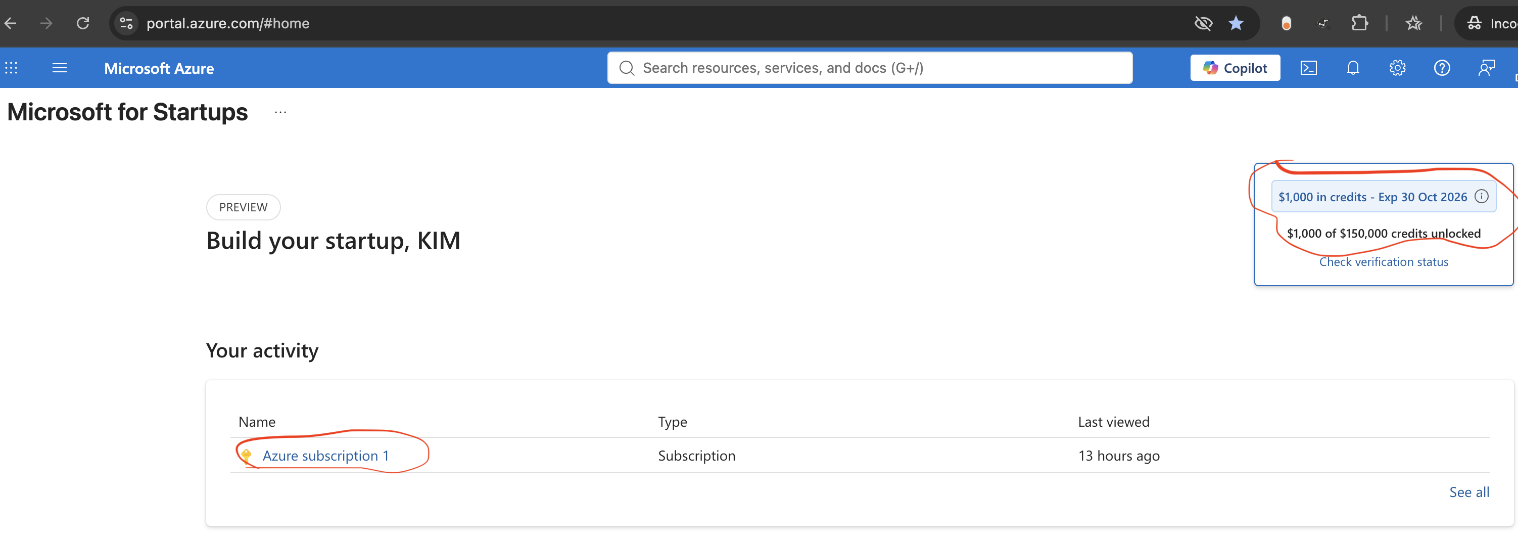1518x542 pixels.
Task: Open See all activity link
Action: [1469, 492]
